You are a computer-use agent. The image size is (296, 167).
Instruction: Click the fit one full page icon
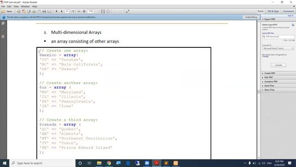tap(108, 11)
